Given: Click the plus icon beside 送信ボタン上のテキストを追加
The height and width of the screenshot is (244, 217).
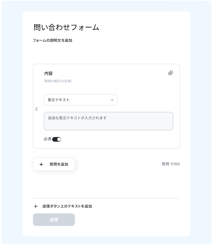Looking at the screenshot, I should click(36, 206).
